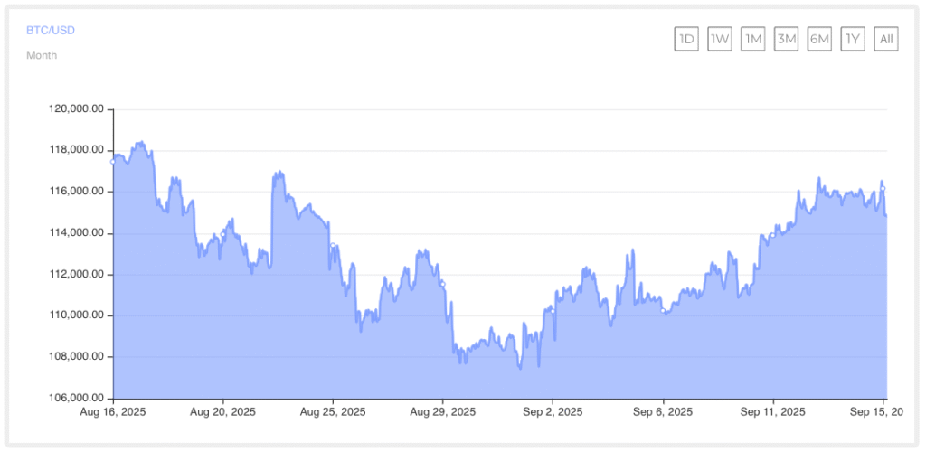The width and height of the screenshot is (926, 452).
Task: Click the Month subtitle text
Action: (42, 55)
